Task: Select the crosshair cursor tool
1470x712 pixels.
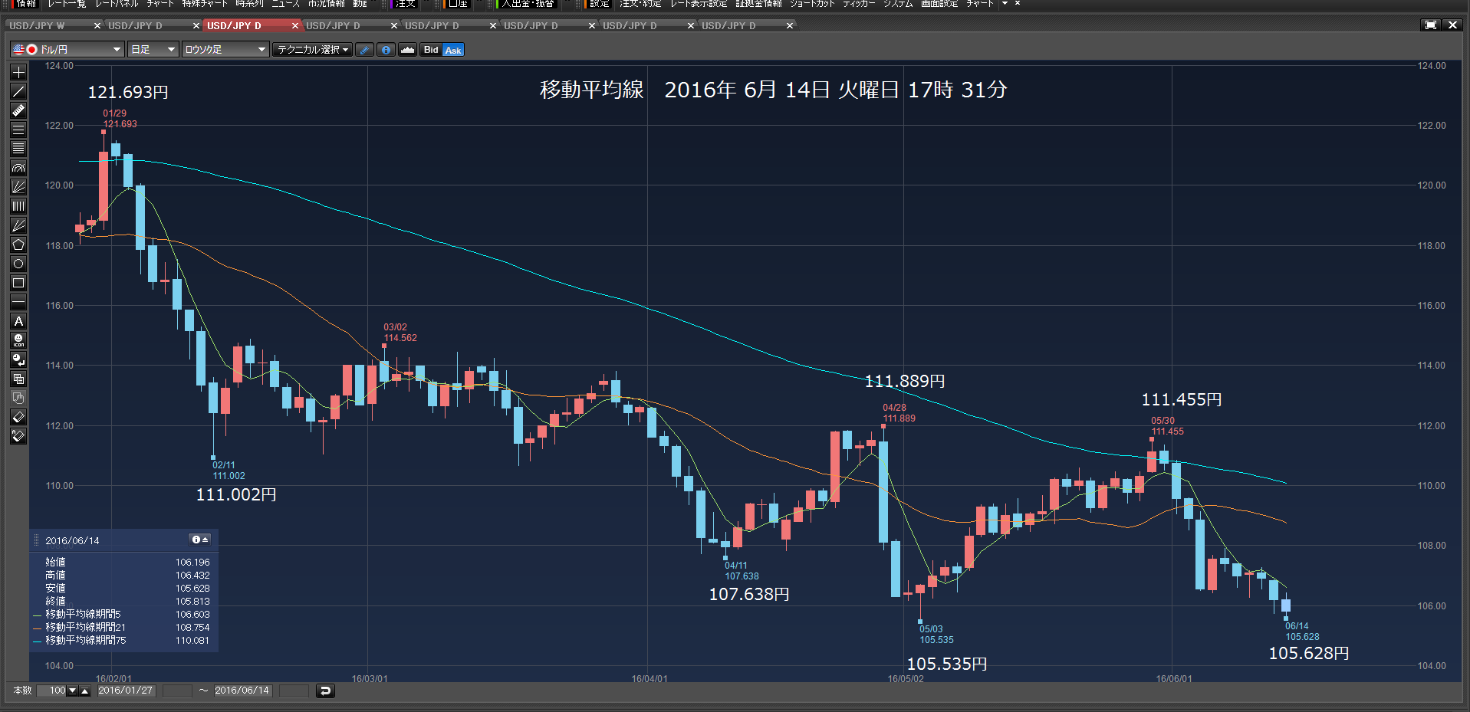Action: tap(18, 72)
